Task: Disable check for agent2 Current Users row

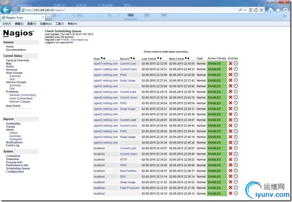Action: [x=230, y=97]
